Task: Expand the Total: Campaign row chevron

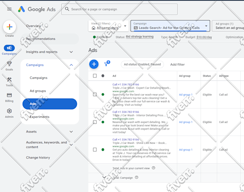Action: (104, 177)
